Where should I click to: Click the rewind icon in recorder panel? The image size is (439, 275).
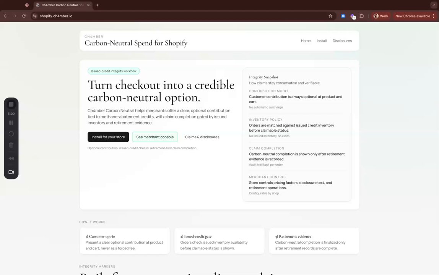coord(11,159)
